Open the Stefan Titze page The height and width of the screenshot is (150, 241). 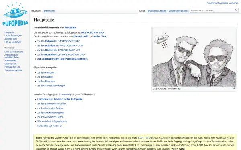coord(100,36)
